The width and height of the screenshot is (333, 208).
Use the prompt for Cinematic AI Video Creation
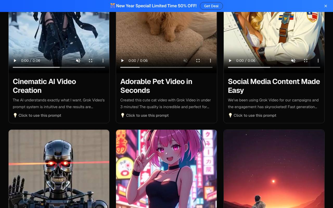pyautogui.click(x=37, y=115)
